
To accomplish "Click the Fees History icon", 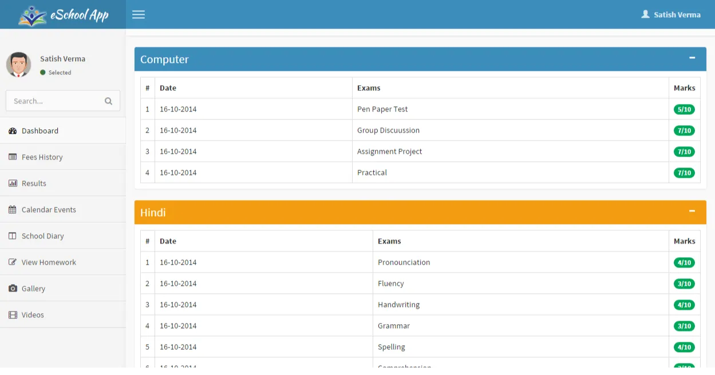I will 13,157.
